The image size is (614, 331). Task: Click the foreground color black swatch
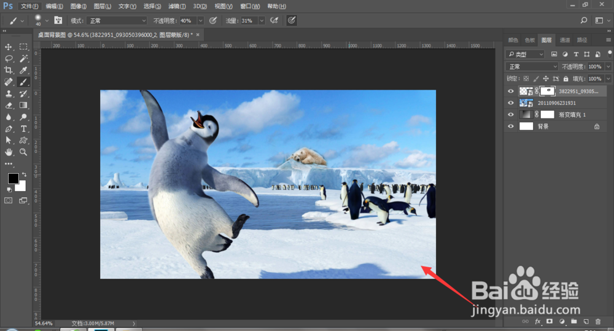click(x=12, y=177)
